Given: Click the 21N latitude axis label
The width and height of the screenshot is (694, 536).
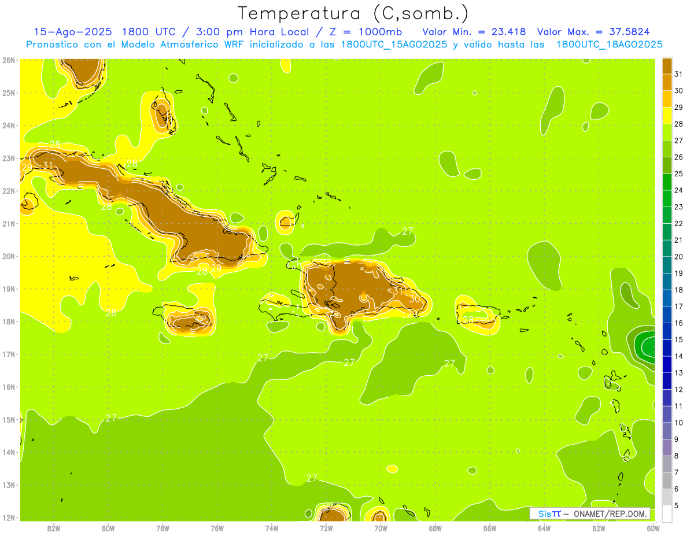Looking at the screenshot, I should (9, 224).
